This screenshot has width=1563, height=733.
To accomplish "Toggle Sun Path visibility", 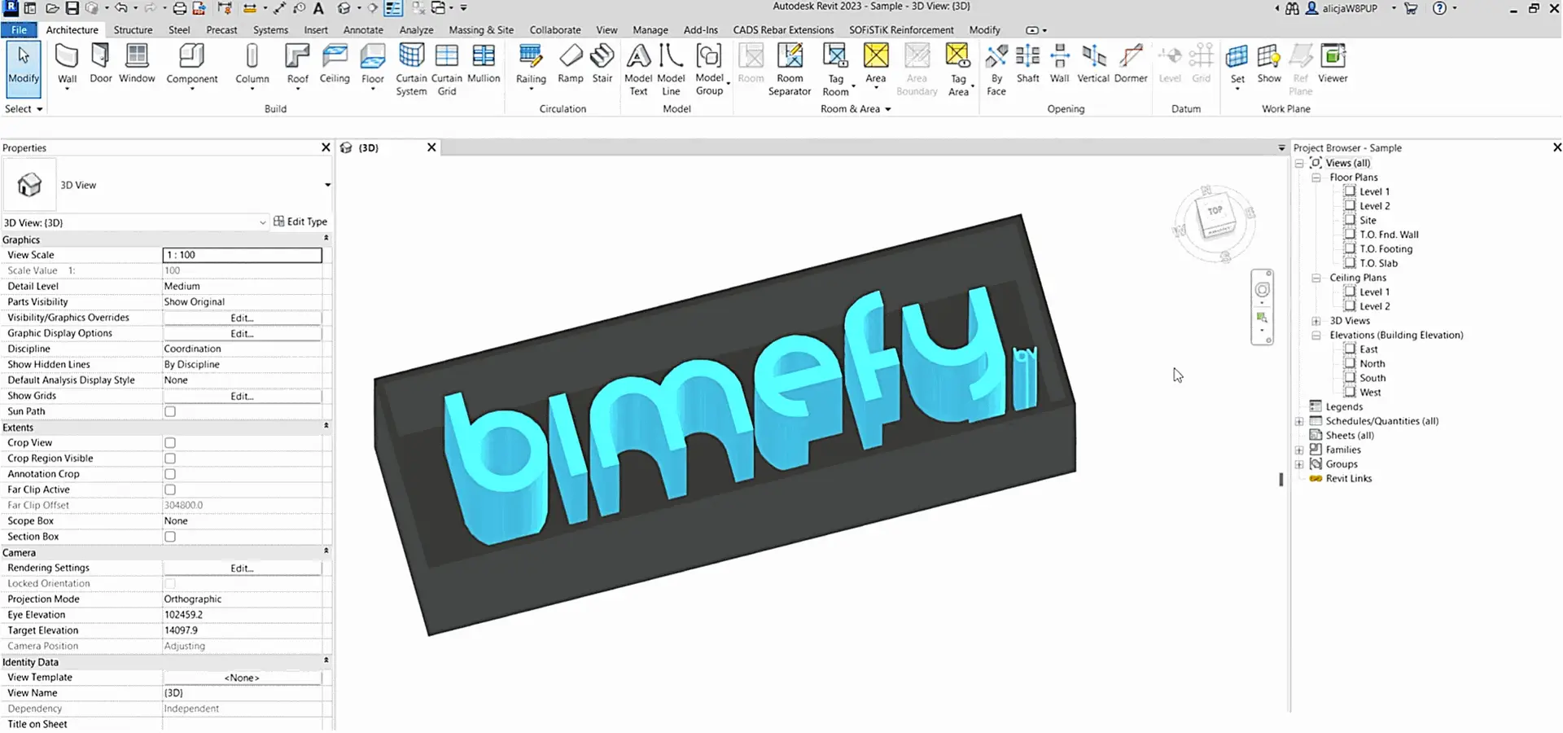I will click(169, 411).
